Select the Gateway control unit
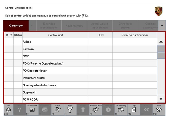The height and width of the screenshot is (119, 169). pos(55,49)
